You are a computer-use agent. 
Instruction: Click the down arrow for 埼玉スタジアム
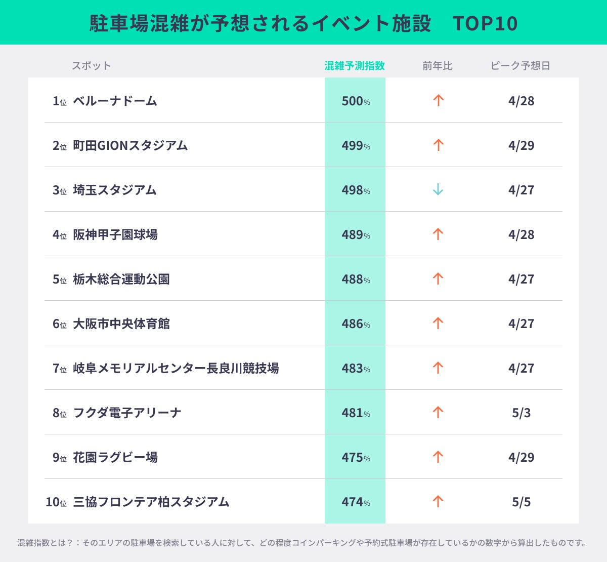point(438,190)
